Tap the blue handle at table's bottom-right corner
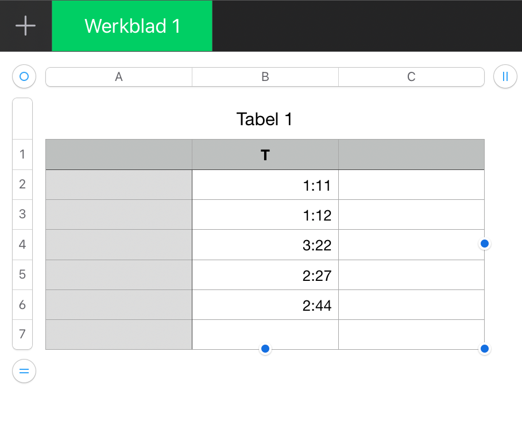This screenshot has height=421, width=522. pos(485,349)
